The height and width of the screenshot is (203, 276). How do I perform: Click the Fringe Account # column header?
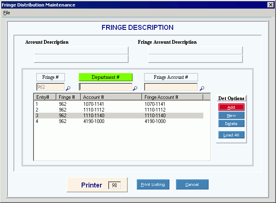(172, 97)
